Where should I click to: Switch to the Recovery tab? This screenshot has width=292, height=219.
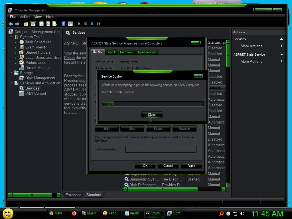(x=126, y=52)
